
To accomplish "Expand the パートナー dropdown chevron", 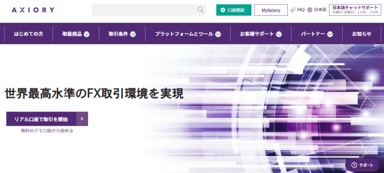I will (330, 34).
